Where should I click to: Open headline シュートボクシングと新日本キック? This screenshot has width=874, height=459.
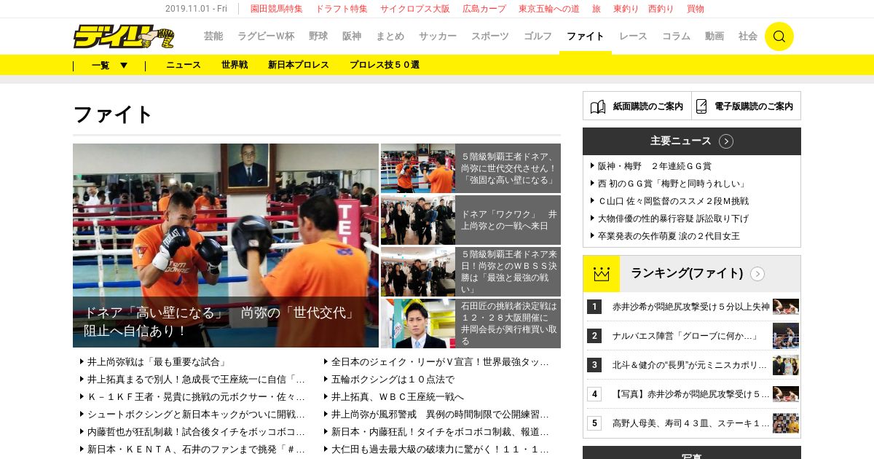coord(196,414)
